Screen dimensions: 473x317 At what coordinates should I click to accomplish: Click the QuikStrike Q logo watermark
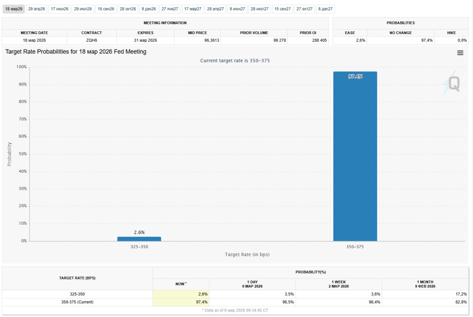tap(452, 84)
